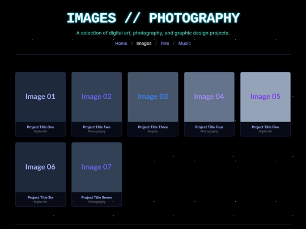The width and height of the screenshot is (306, 229).
Task: Click the 'Project Title Six' caption
Action: pos(40,197)
